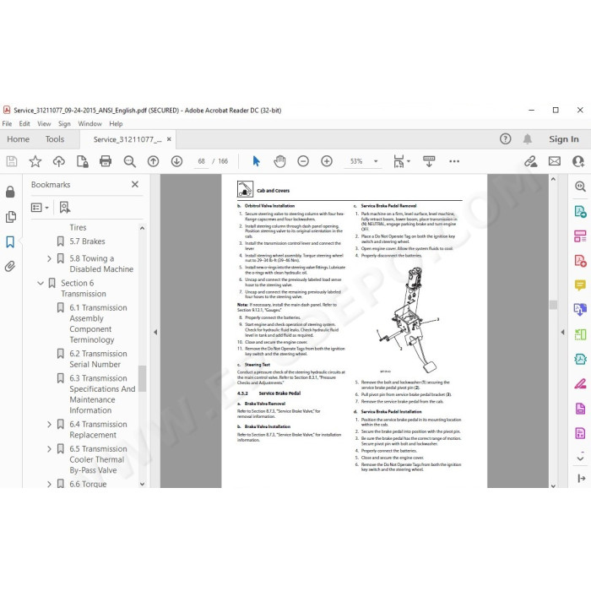591x591 pixels.
Task: Find current bookmark icon
Action: click(x=64, y=208)
